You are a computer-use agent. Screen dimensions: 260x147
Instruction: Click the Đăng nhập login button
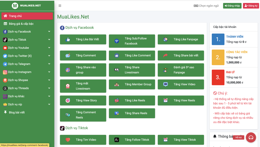click(232, 6)
